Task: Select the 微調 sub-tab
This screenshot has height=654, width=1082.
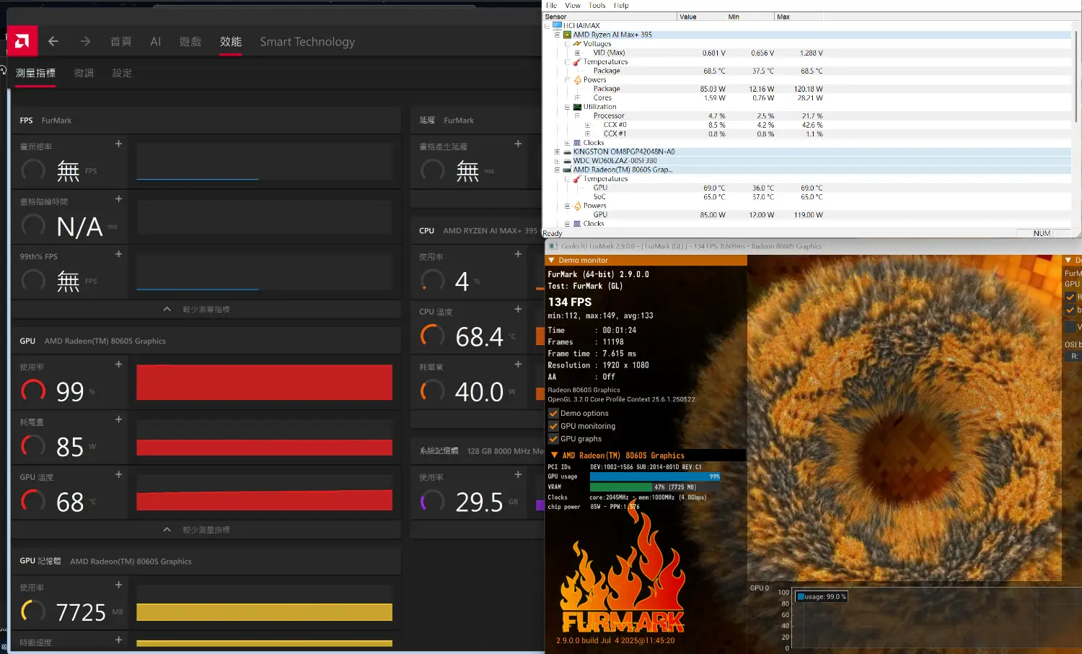Action: coord(84,73)
